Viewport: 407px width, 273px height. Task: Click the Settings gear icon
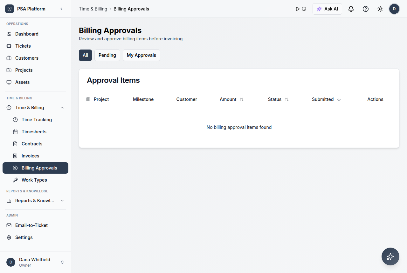pyautogui.click(x=9, y=237)
